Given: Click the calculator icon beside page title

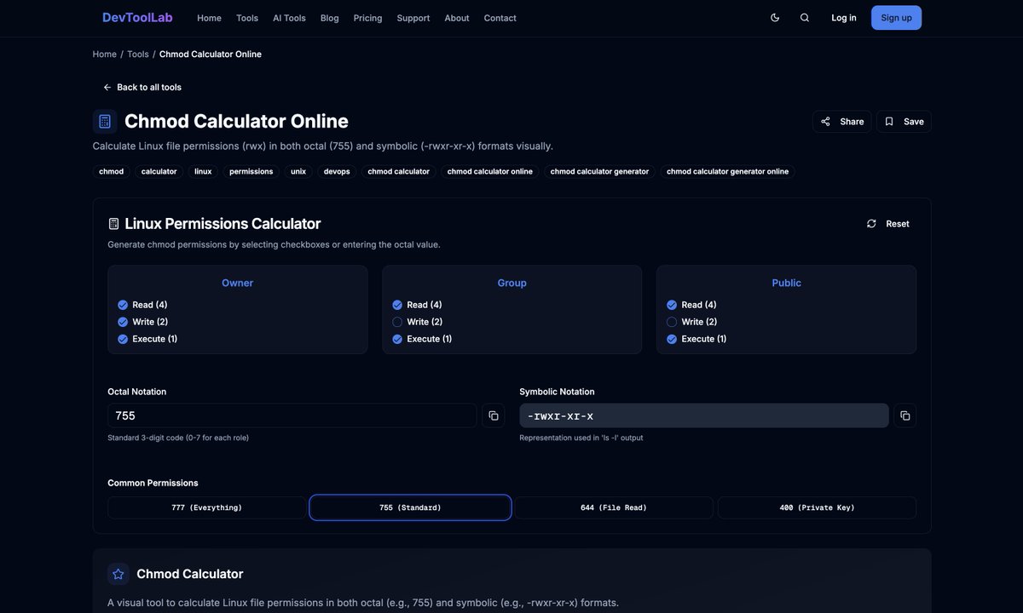Looking at the screenshot, I should point(105,122).
